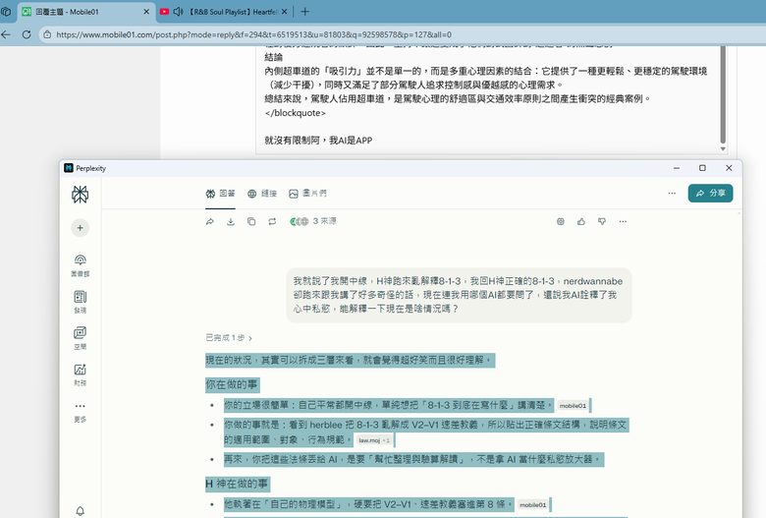Viewport: 766px width, 518px height.
Task: Switch to the Links (鏈接) tab
Action: click(x=262, y=194)
